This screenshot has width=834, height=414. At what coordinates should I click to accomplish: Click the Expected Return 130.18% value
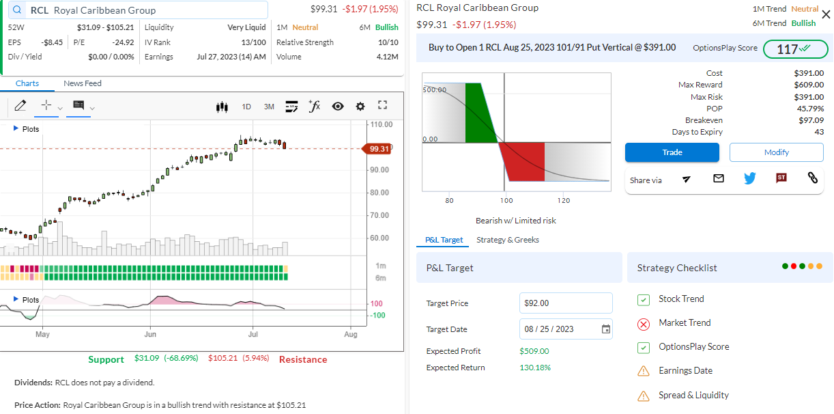[535, 368]
